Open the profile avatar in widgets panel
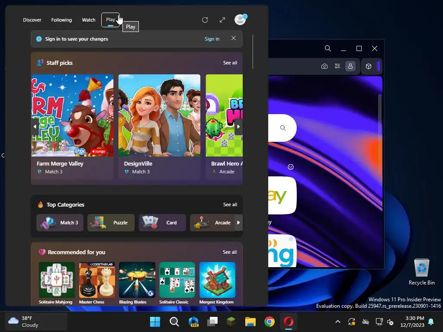443x332 pixels. (x=241, y=20)
